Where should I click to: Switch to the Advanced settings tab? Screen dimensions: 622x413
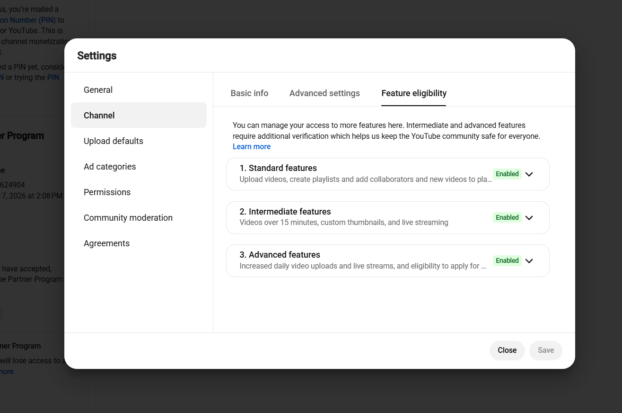pyautogui.click(x=324, y=93)
